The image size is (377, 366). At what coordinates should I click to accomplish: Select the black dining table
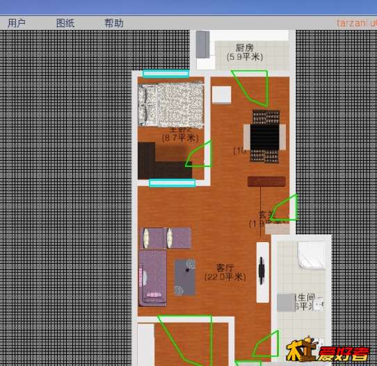265,136
